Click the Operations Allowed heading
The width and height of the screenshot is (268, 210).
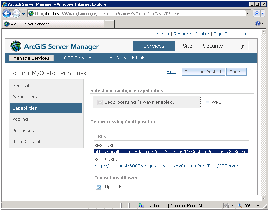coord(117,178)
